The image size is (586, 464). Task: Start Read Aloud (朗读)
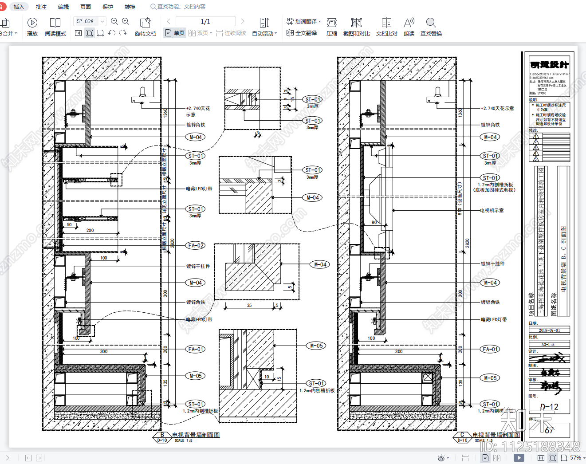tap(409, 27)
